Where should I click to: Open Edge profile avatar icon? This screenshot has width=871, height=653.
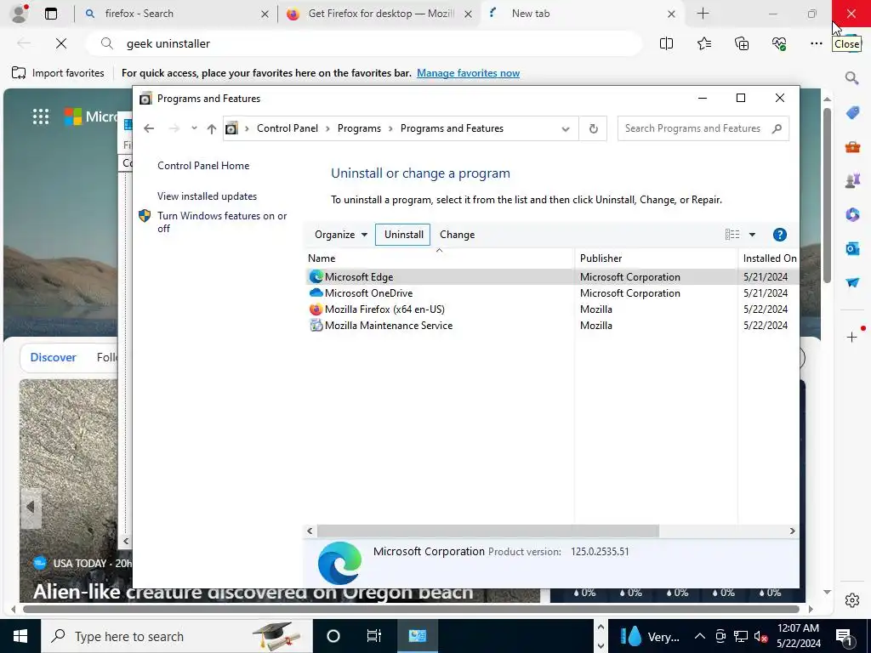tap(20, 14)
